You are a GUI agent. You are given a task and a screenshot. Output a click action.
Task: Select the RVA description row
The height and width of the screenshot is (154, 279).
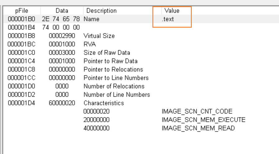(x=90, y=44)
